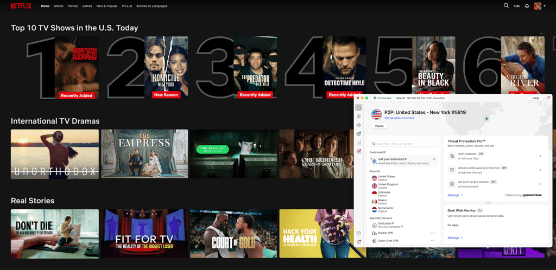Open more options for Double VPN
This screenshot has height=270, width=556.
pyautogui.click(x=433, y=233)
